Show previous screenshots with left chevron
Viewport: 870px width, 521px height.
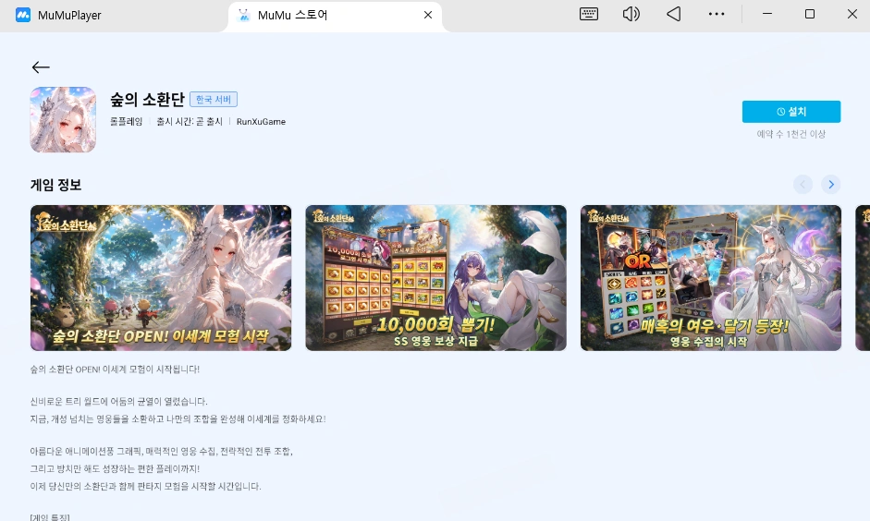[803, 184]
